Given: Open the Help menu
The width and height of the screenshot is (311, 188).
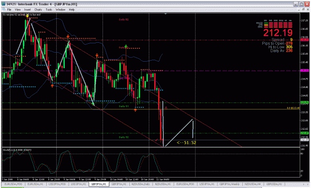Looking at the screenshot, I should click(72, 9).
